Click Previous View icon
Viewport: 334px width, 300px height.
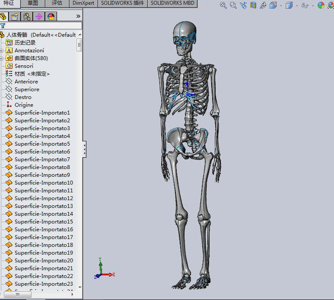pos(243,5)
